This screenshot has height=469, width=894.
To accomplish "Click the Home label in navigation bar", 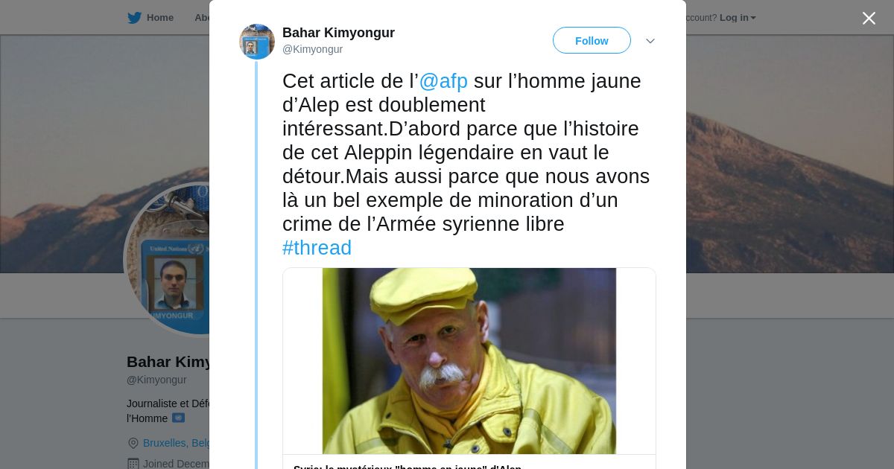I will 160,18.
